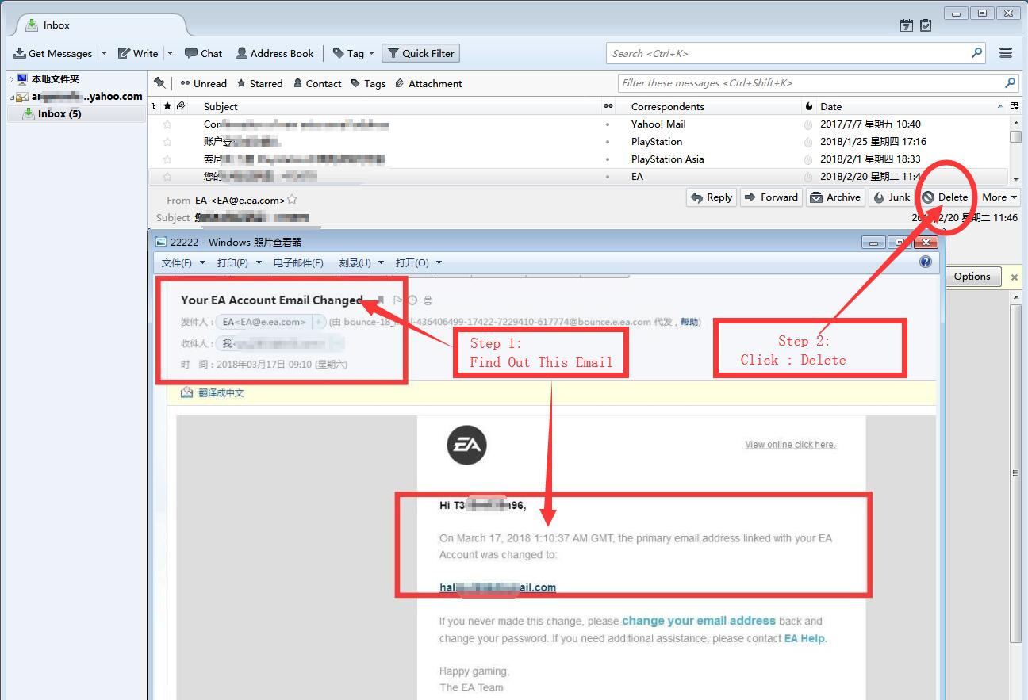Open the Get Messages dropdown arrow
Screen dimensions: 1028x700
(x=104, y=53)
